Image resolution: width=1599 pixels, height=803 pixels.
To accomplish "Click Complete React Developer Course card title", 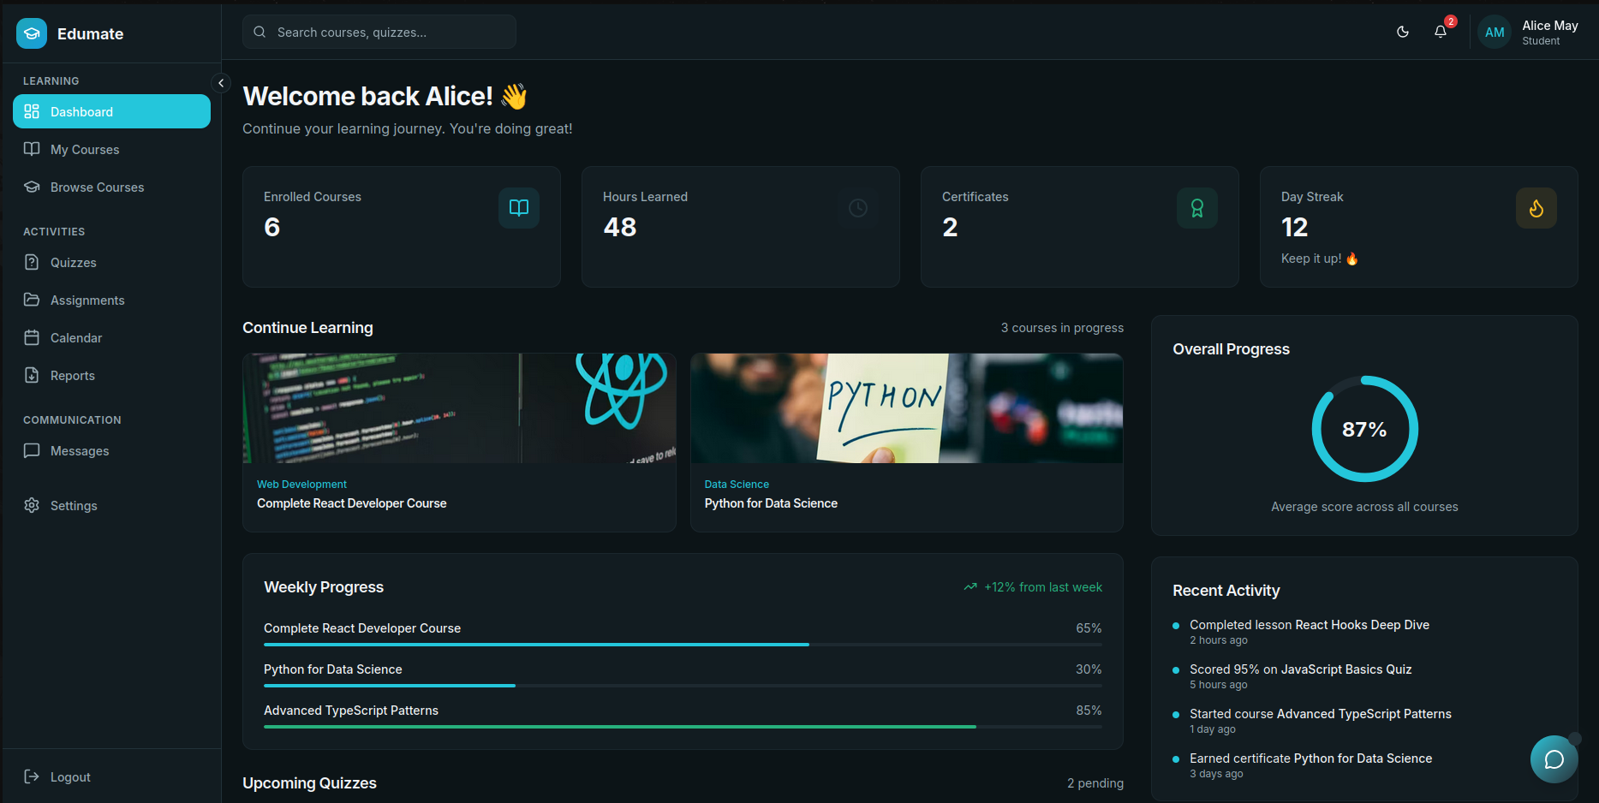I will (352, 503).
